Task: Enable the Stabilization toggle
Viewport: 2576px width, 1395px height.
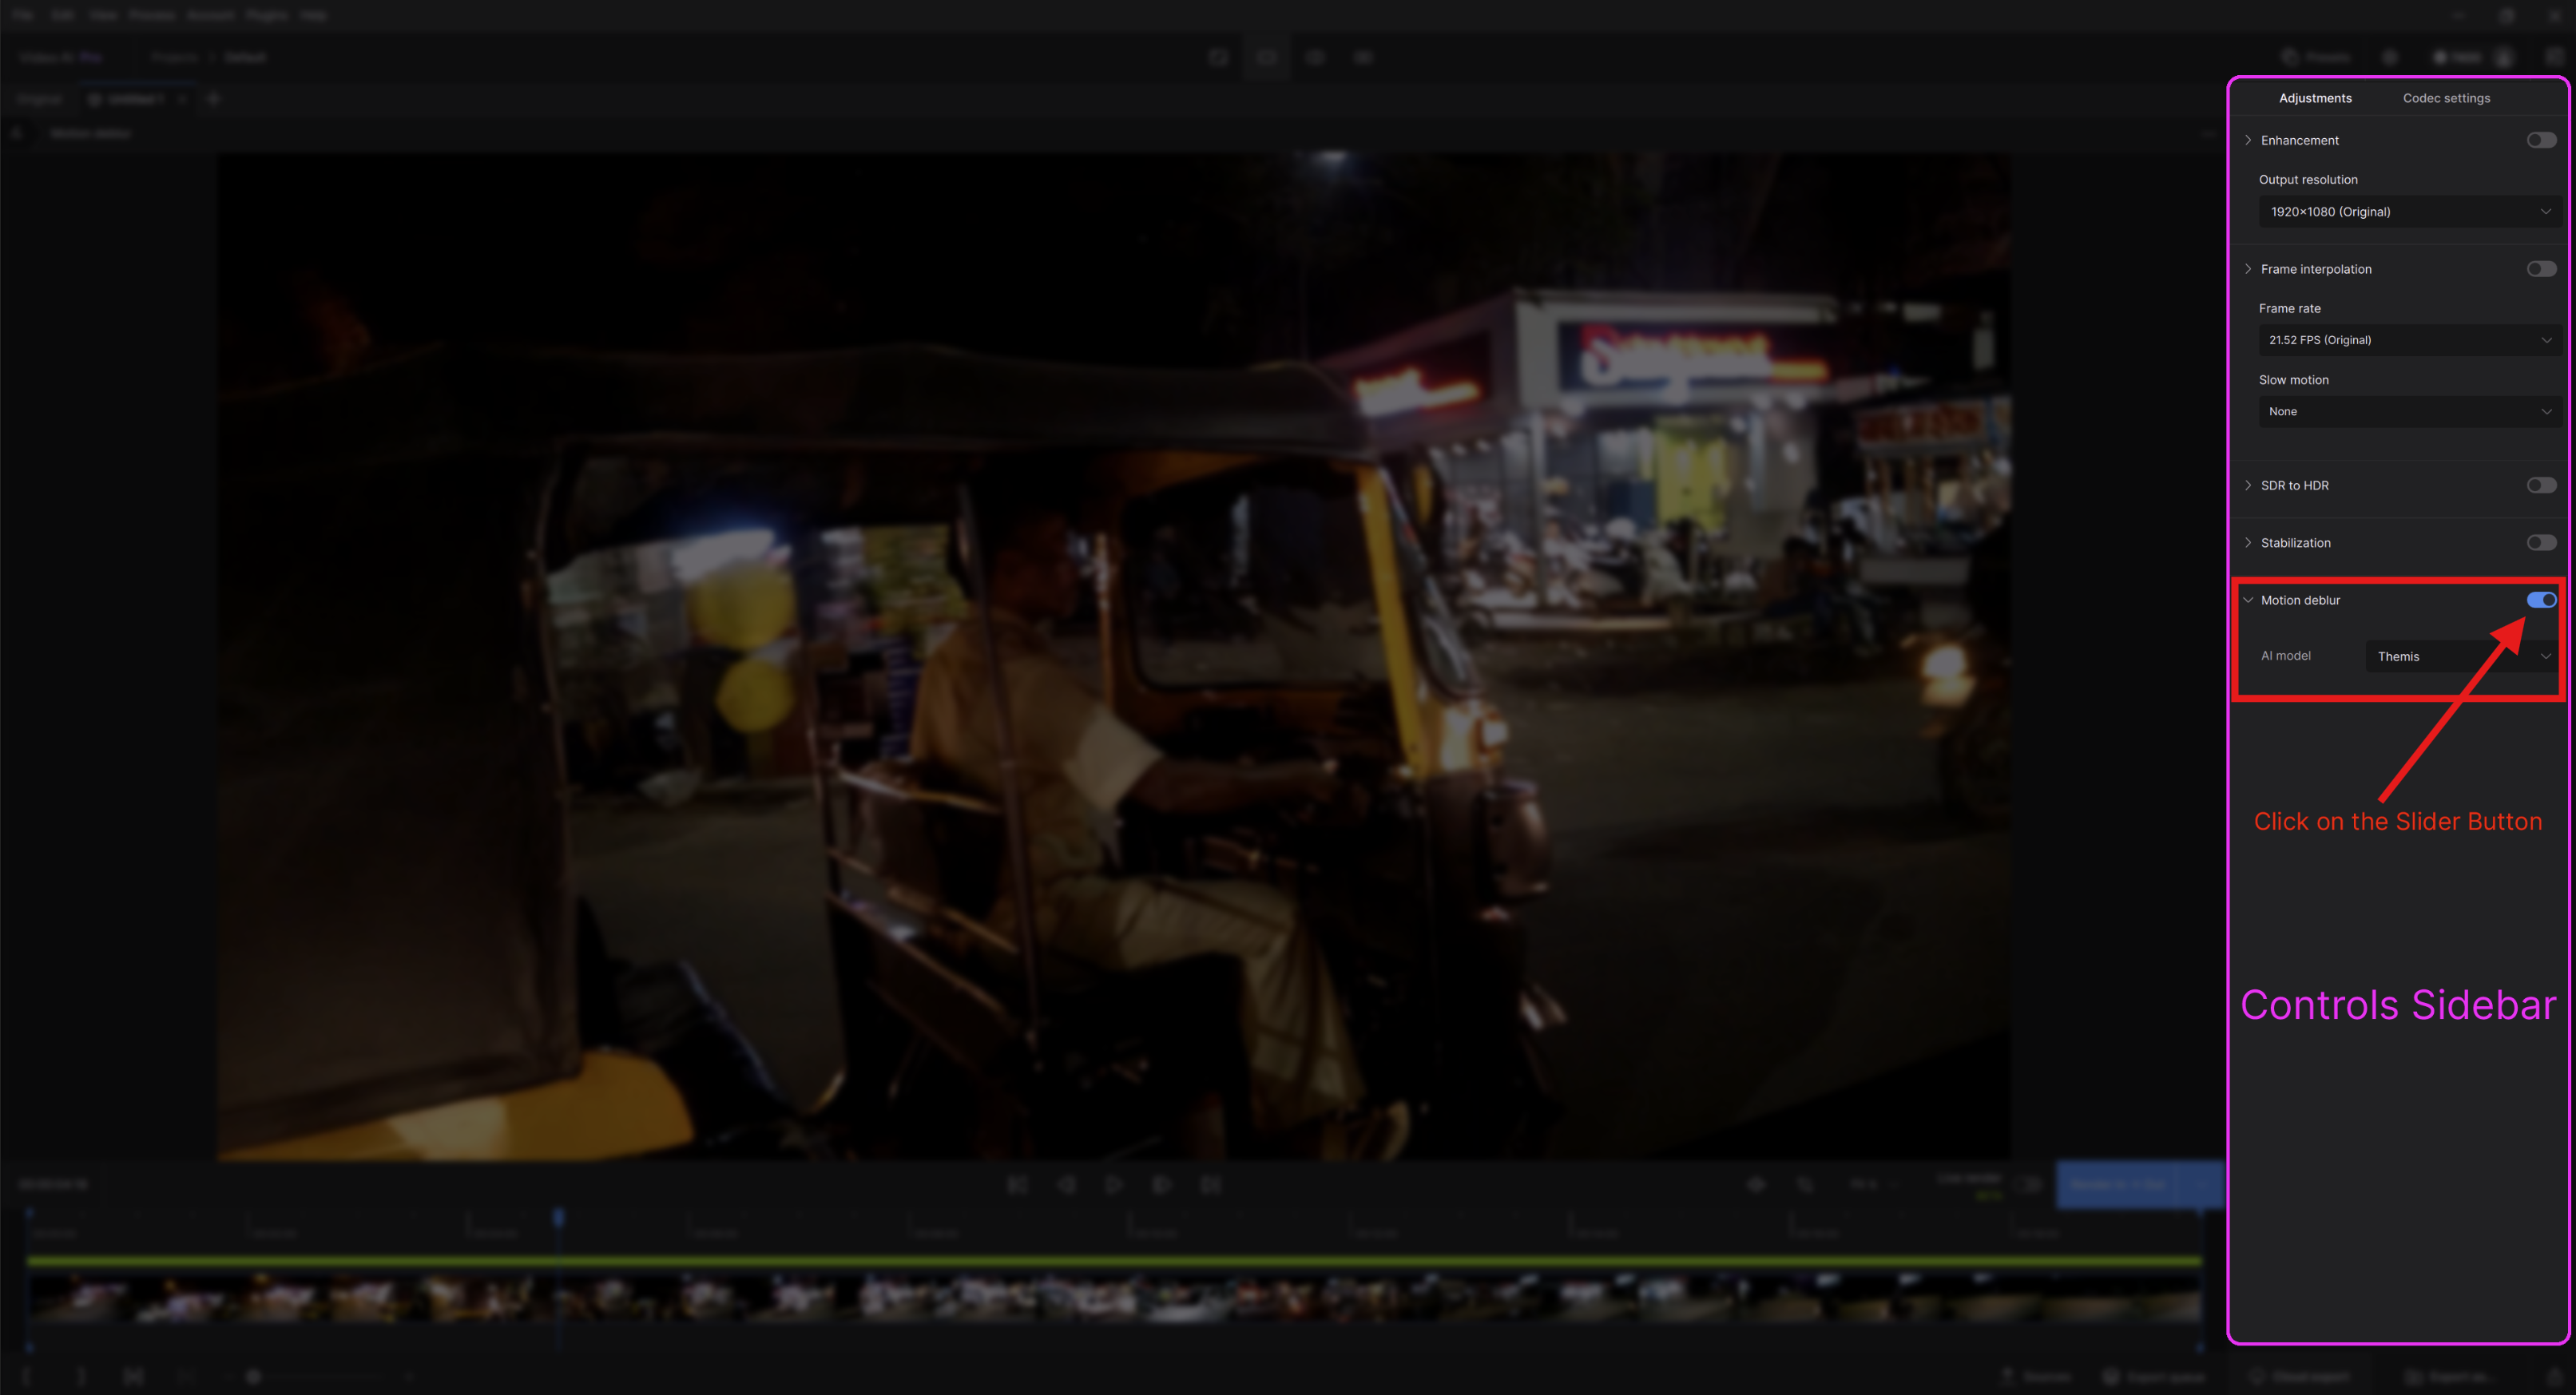Action: (2541, 543)
